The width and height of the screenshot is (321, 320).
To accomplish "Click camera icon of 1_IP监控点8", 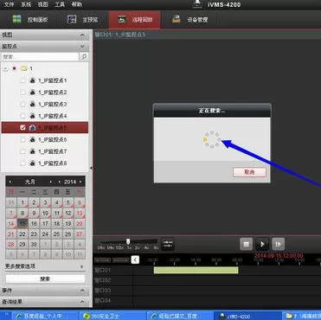I will click(x=33, y=163).
